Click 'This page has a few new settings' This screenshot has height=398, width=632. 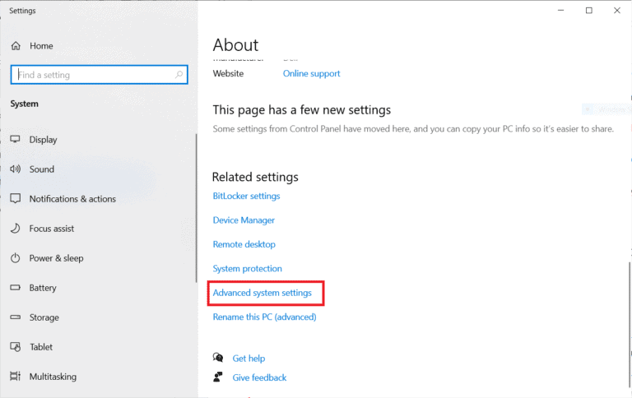[x=302, y=110]
